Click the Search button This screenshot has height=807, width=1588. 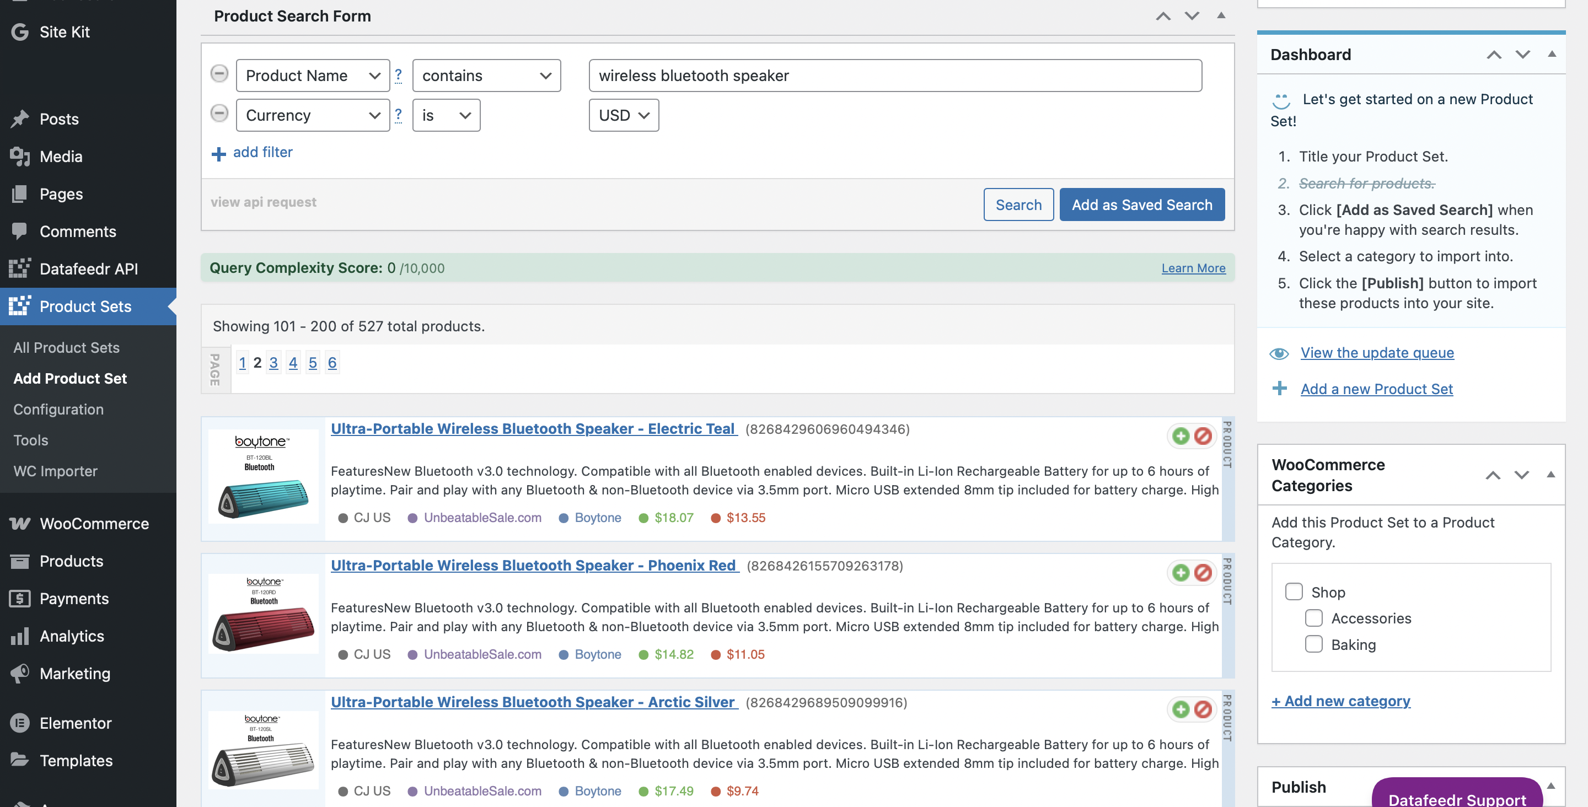point(1018,204)
